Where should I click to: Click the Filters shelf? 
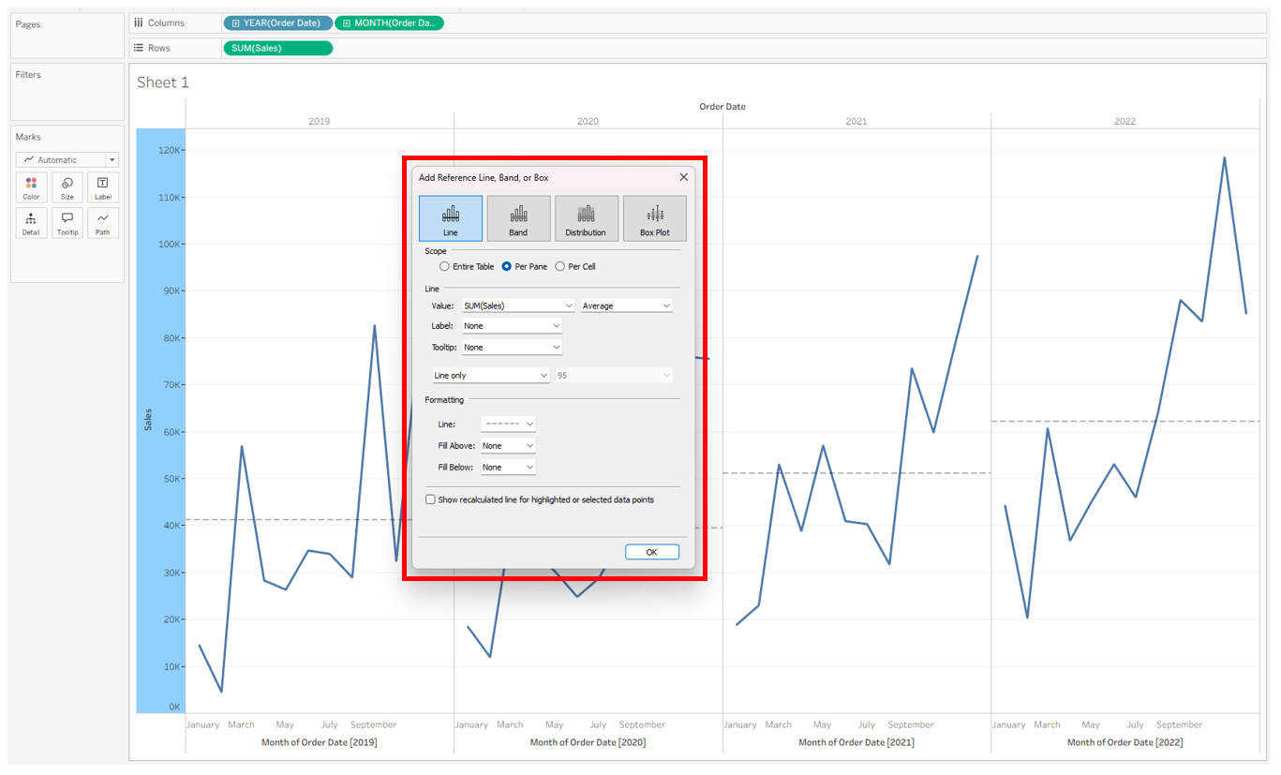(x=67, y=92)
